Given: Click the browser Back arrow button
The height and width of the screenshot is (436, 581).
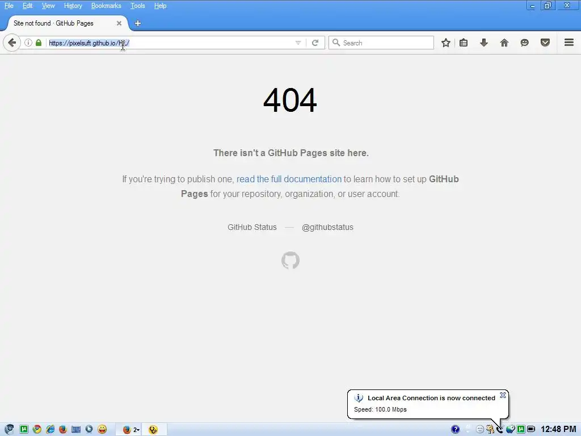Looking at the screenshot, I should click(x=12, y=43).
